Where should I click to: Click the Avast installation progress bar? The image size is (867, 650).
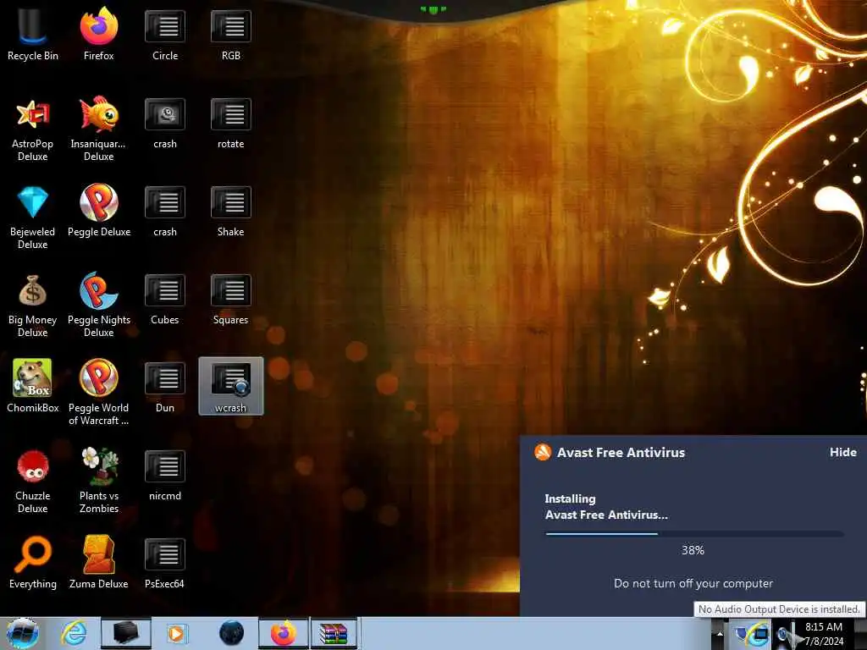tap(694, 534)
